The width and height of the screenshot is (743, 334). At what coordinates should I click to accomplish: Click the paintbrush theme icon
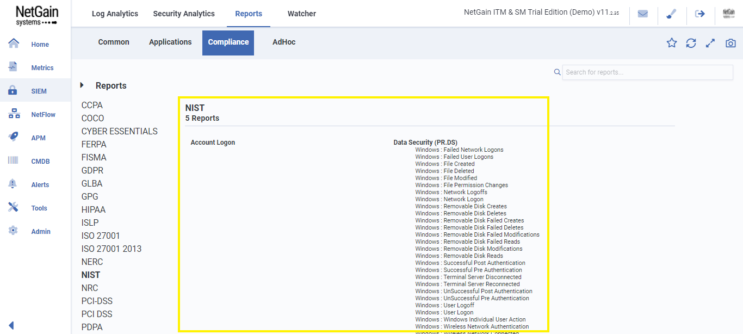(671, 14)
